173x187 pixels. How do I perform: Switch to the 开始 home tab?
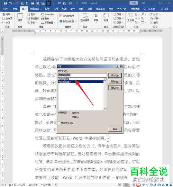(x=15, y=9)
